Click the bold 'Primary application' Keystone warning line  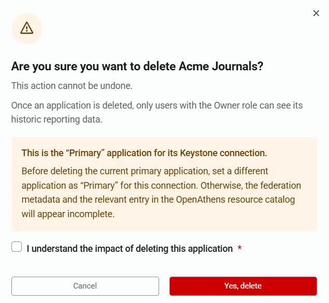pyautogui.click(x=145, y=153)
